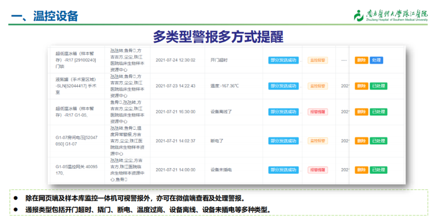
Task: Click 部分发送成功 tag in 断电了 row
Action: [x=283, y=141]
